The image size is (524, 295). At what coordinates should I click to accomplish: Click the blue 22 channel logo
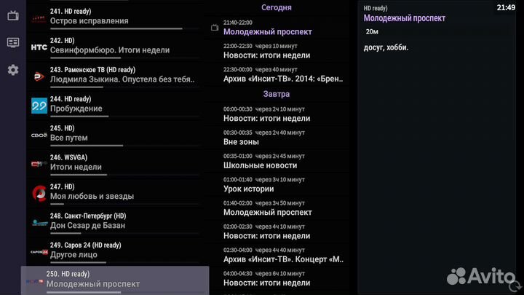39,106
